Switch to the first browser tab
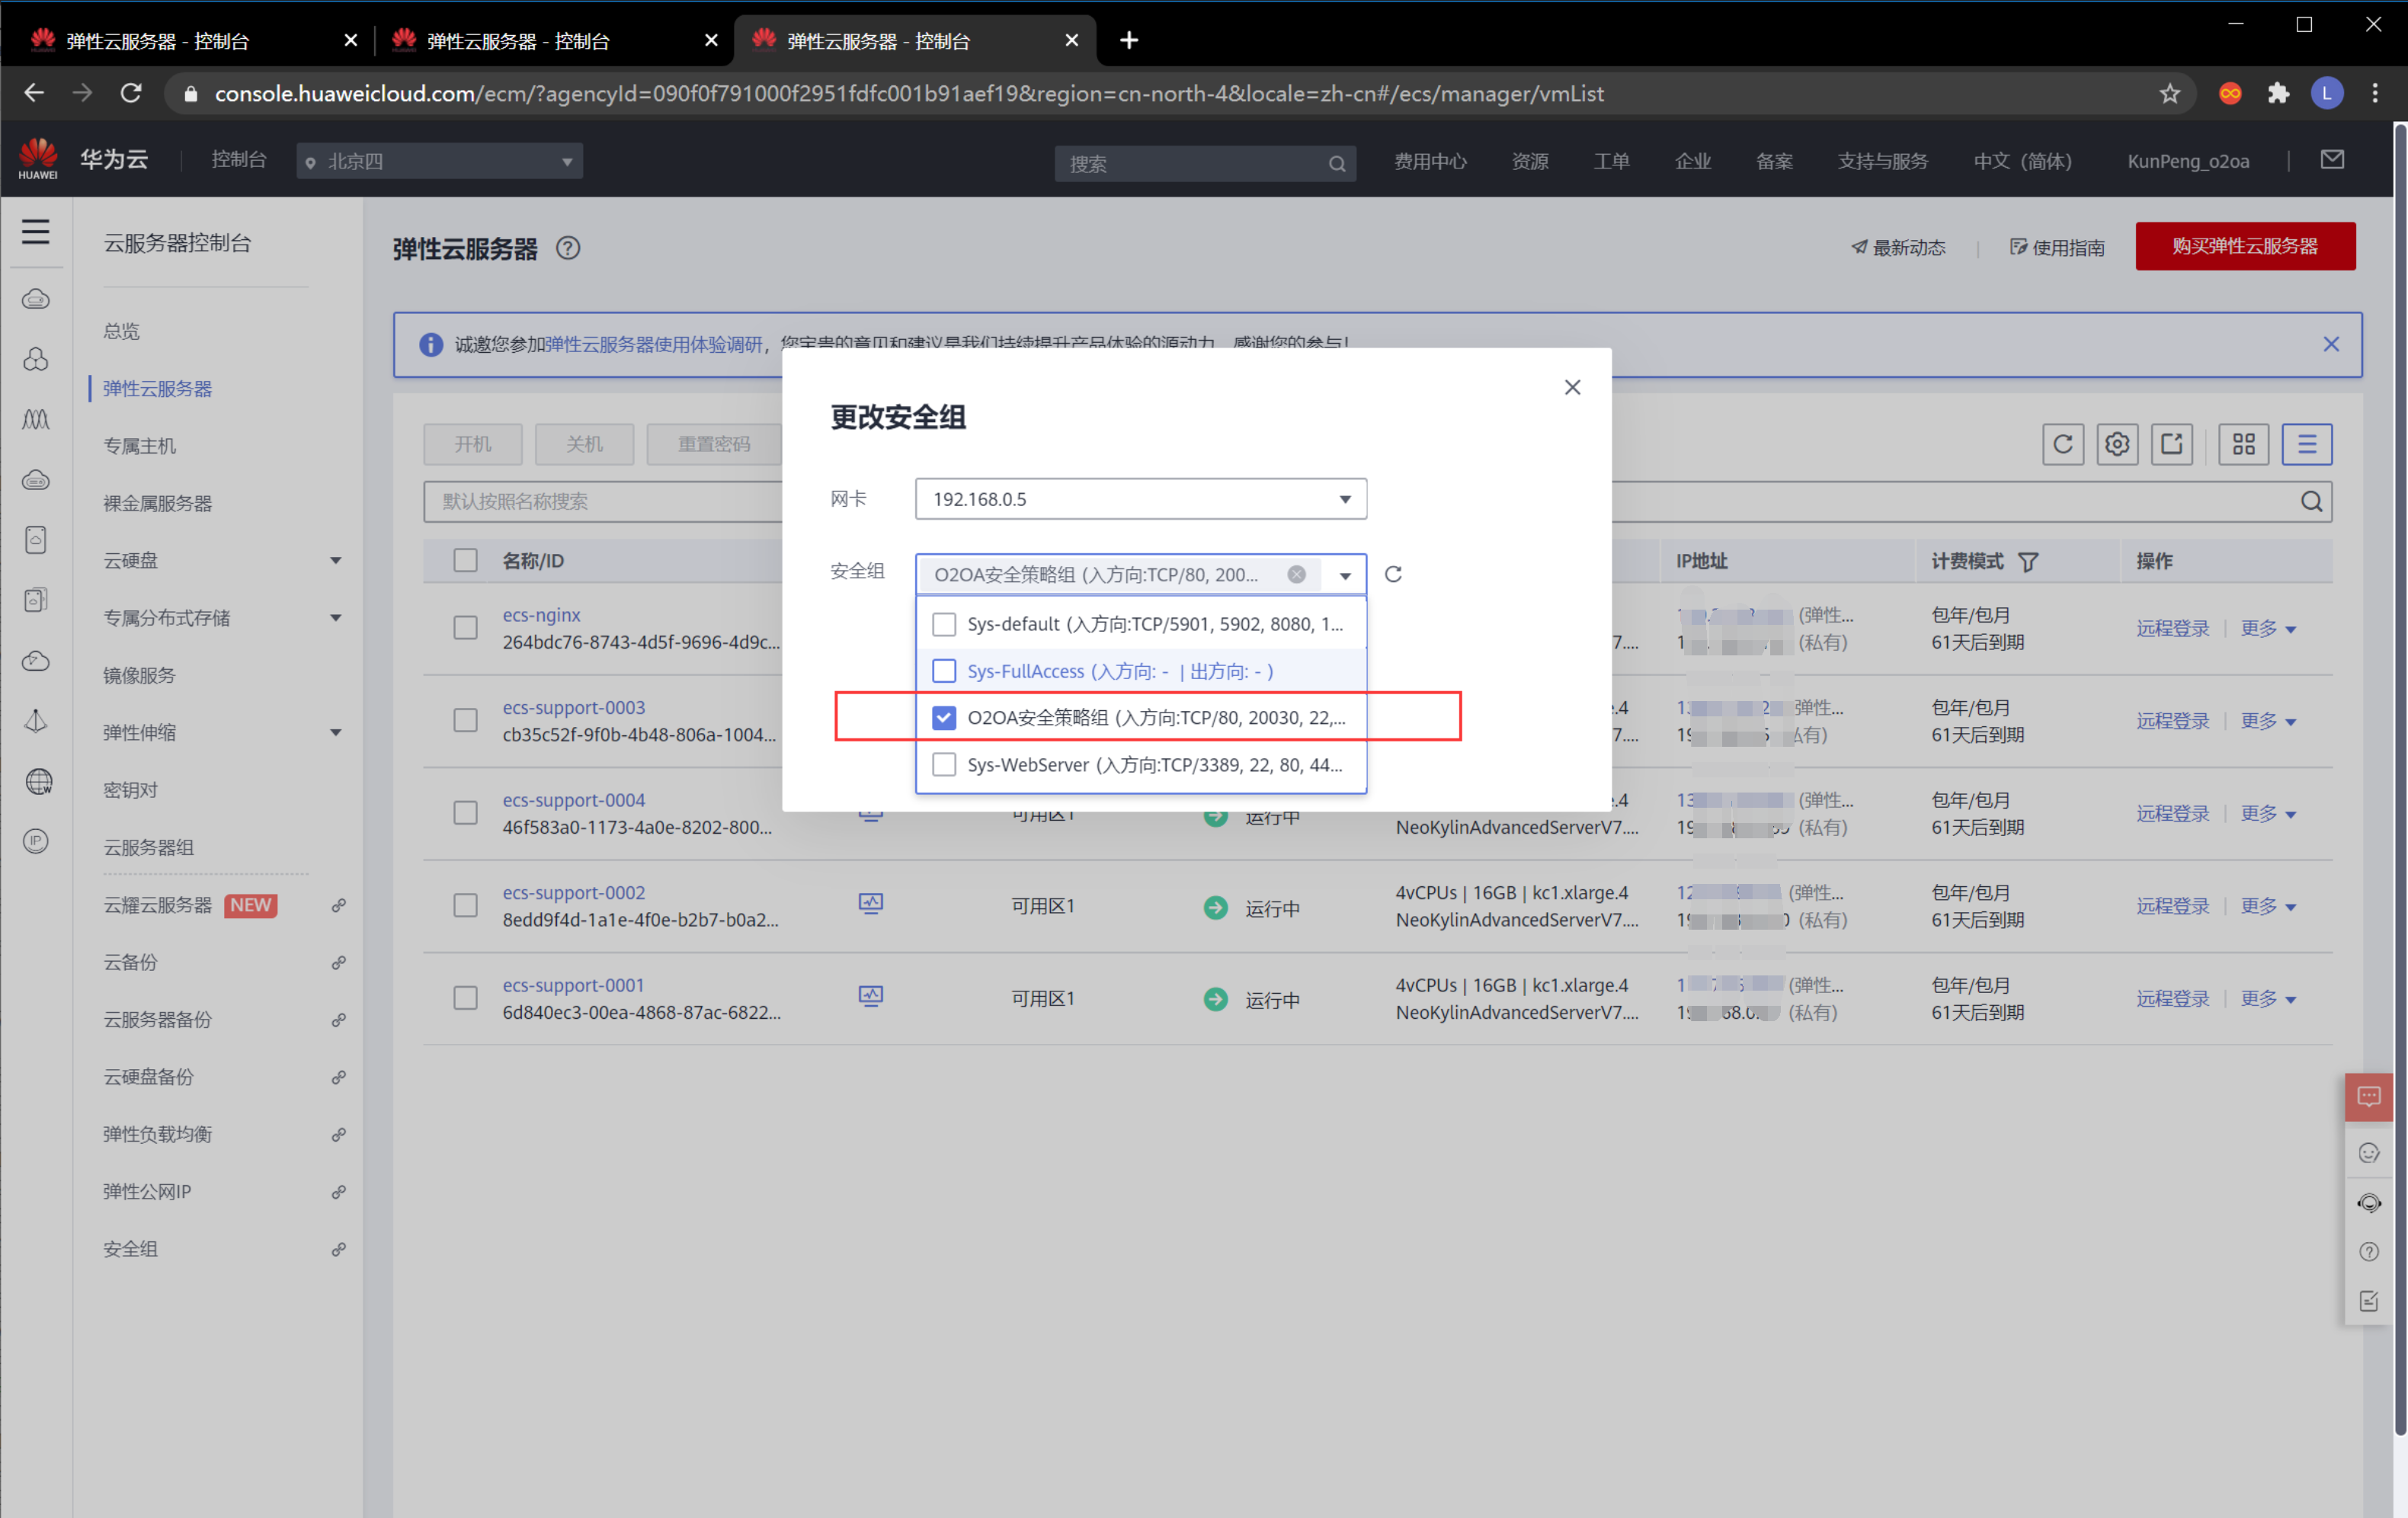 pos(190,40)
